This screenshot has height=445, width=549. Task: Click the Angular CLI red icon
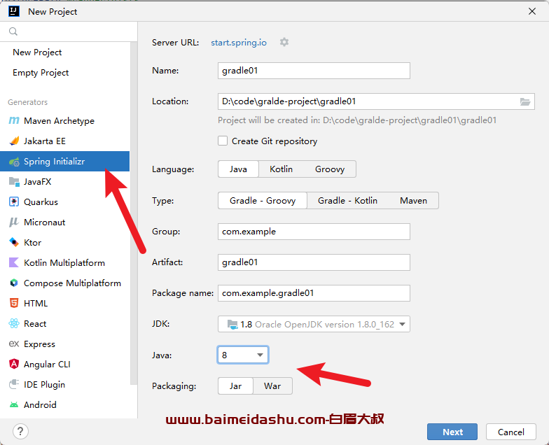pos(14,364)
